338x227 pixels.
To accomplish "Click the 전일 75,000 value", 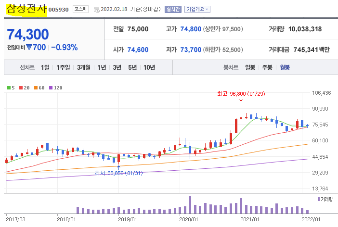I will pos(138,29).
